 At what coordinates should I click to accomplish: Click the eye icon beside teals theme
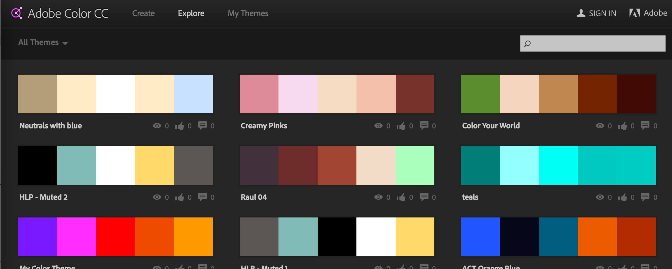(600, 197)
